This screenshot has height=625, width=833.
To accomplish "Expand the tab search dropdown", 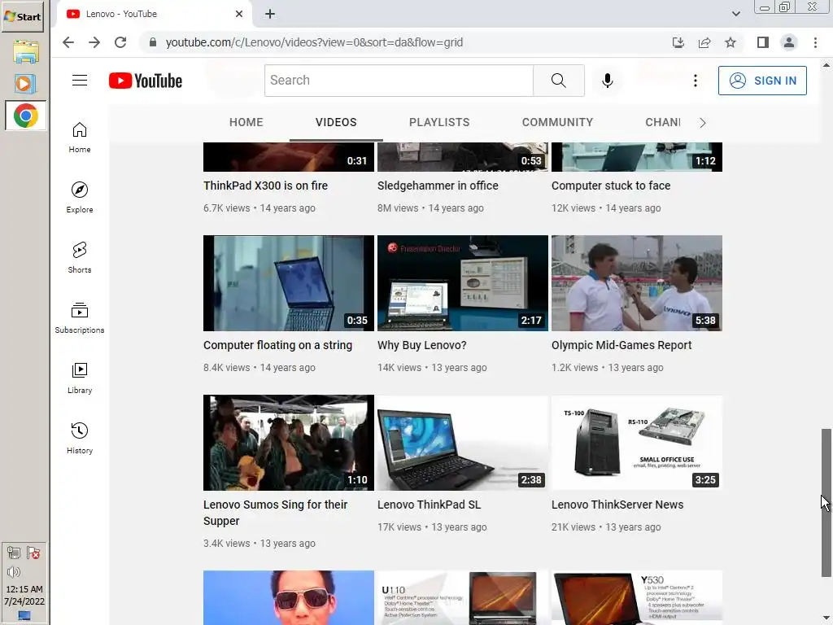I will (x=735, y=14).
